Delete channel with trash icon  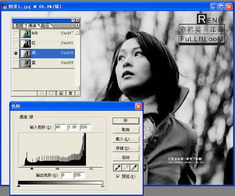(70, 93)
